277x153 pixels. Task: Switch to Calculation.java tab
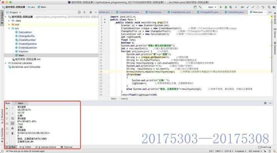click(236, 12)
